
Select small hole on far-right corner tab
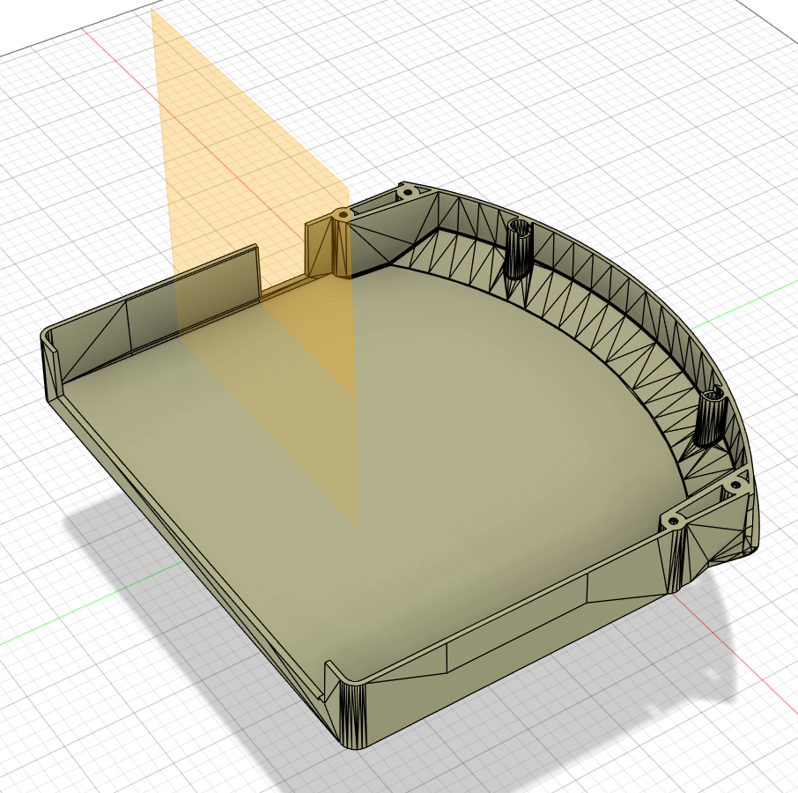pyautogui.click(x=735, y=484)
